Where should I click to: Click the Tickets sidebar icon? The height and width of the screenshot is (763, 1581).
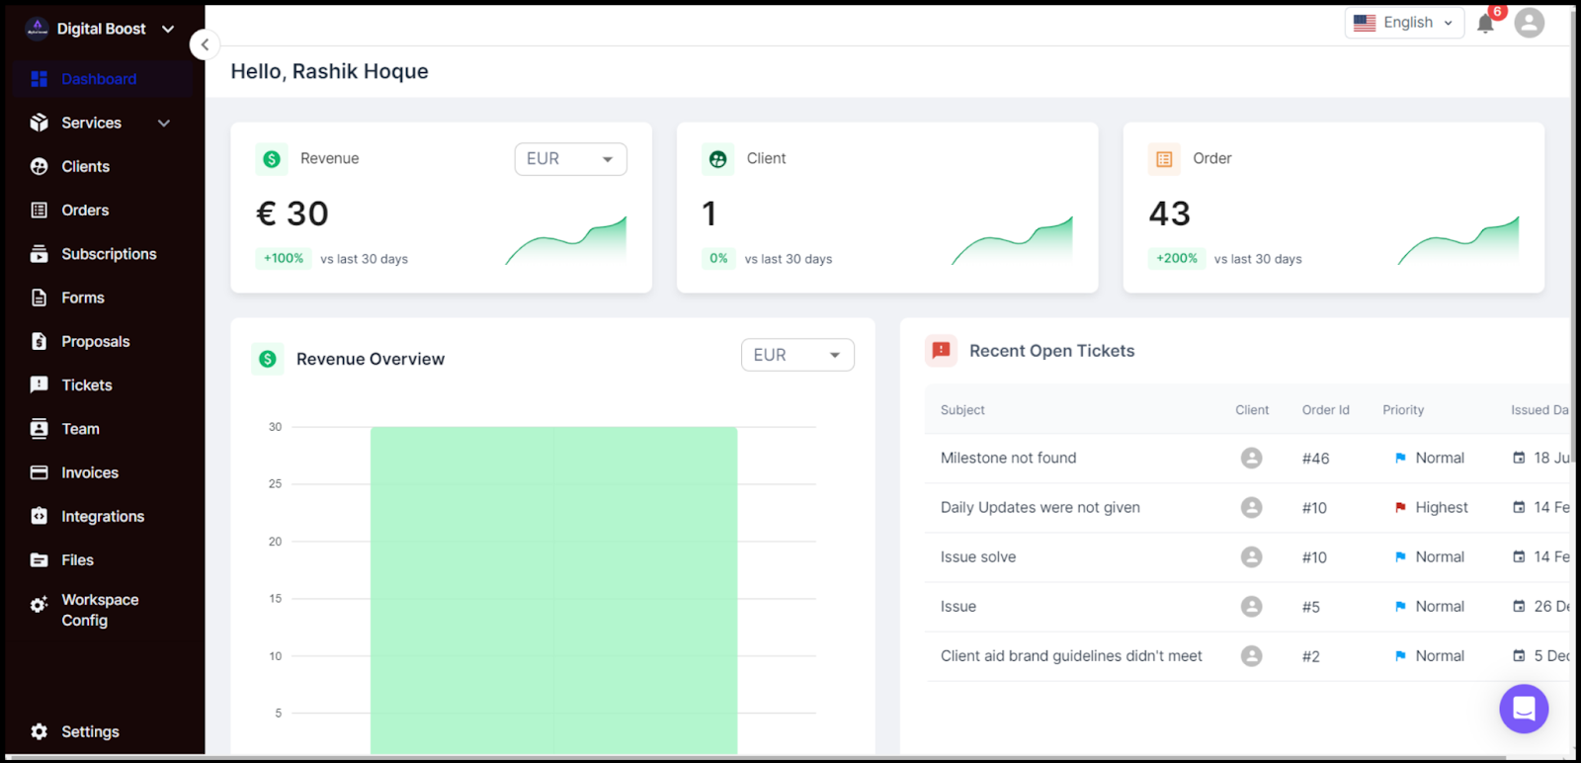point(39,384)
